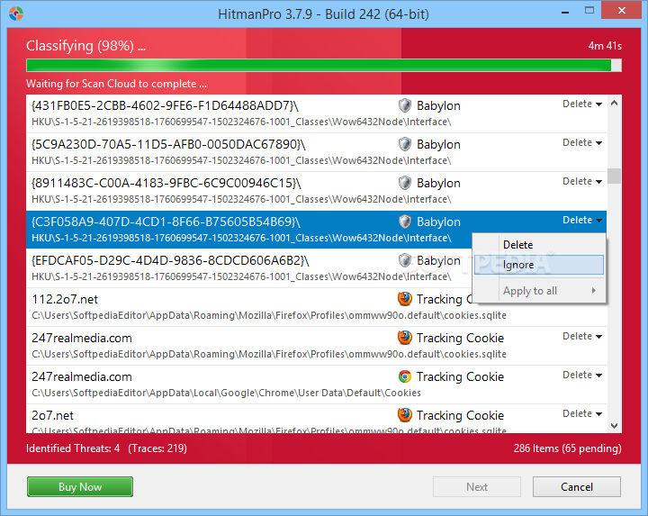Open Delete dropdown for {8911483C entry
The image size is (648, 516).
point(582,181)
